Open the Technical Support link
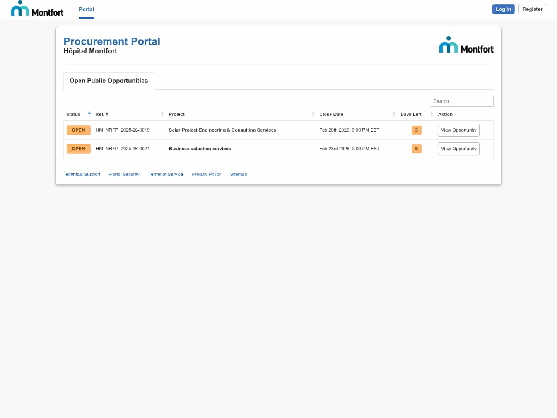The height and width of the screenshot is (418, 557). pyautogui.click(x=82, y=174)
